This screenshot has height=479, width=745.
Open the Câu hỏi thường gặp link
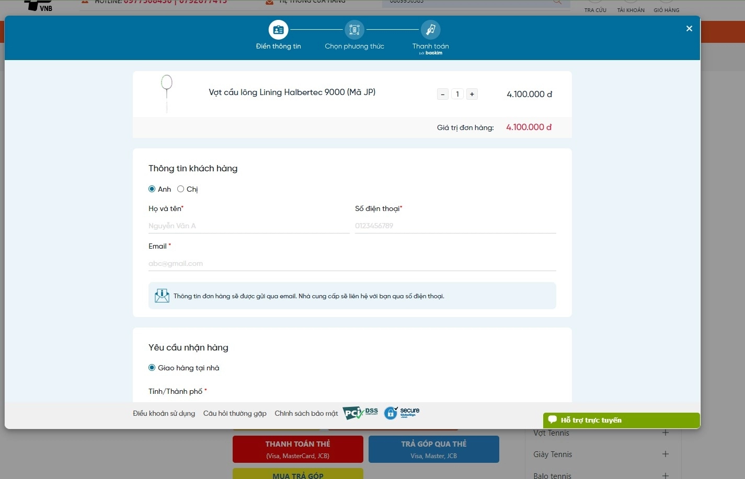[x=235, y=413]
